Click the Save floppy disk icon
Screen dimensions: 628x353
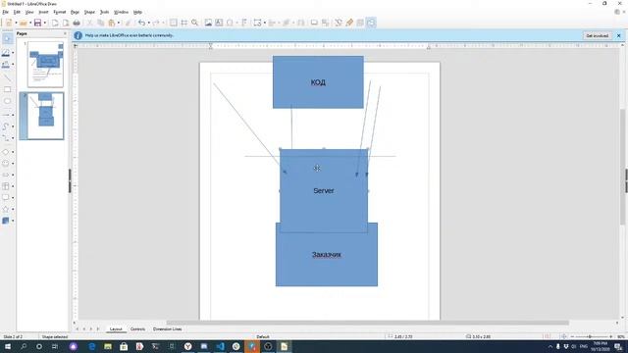pos(37,23)
